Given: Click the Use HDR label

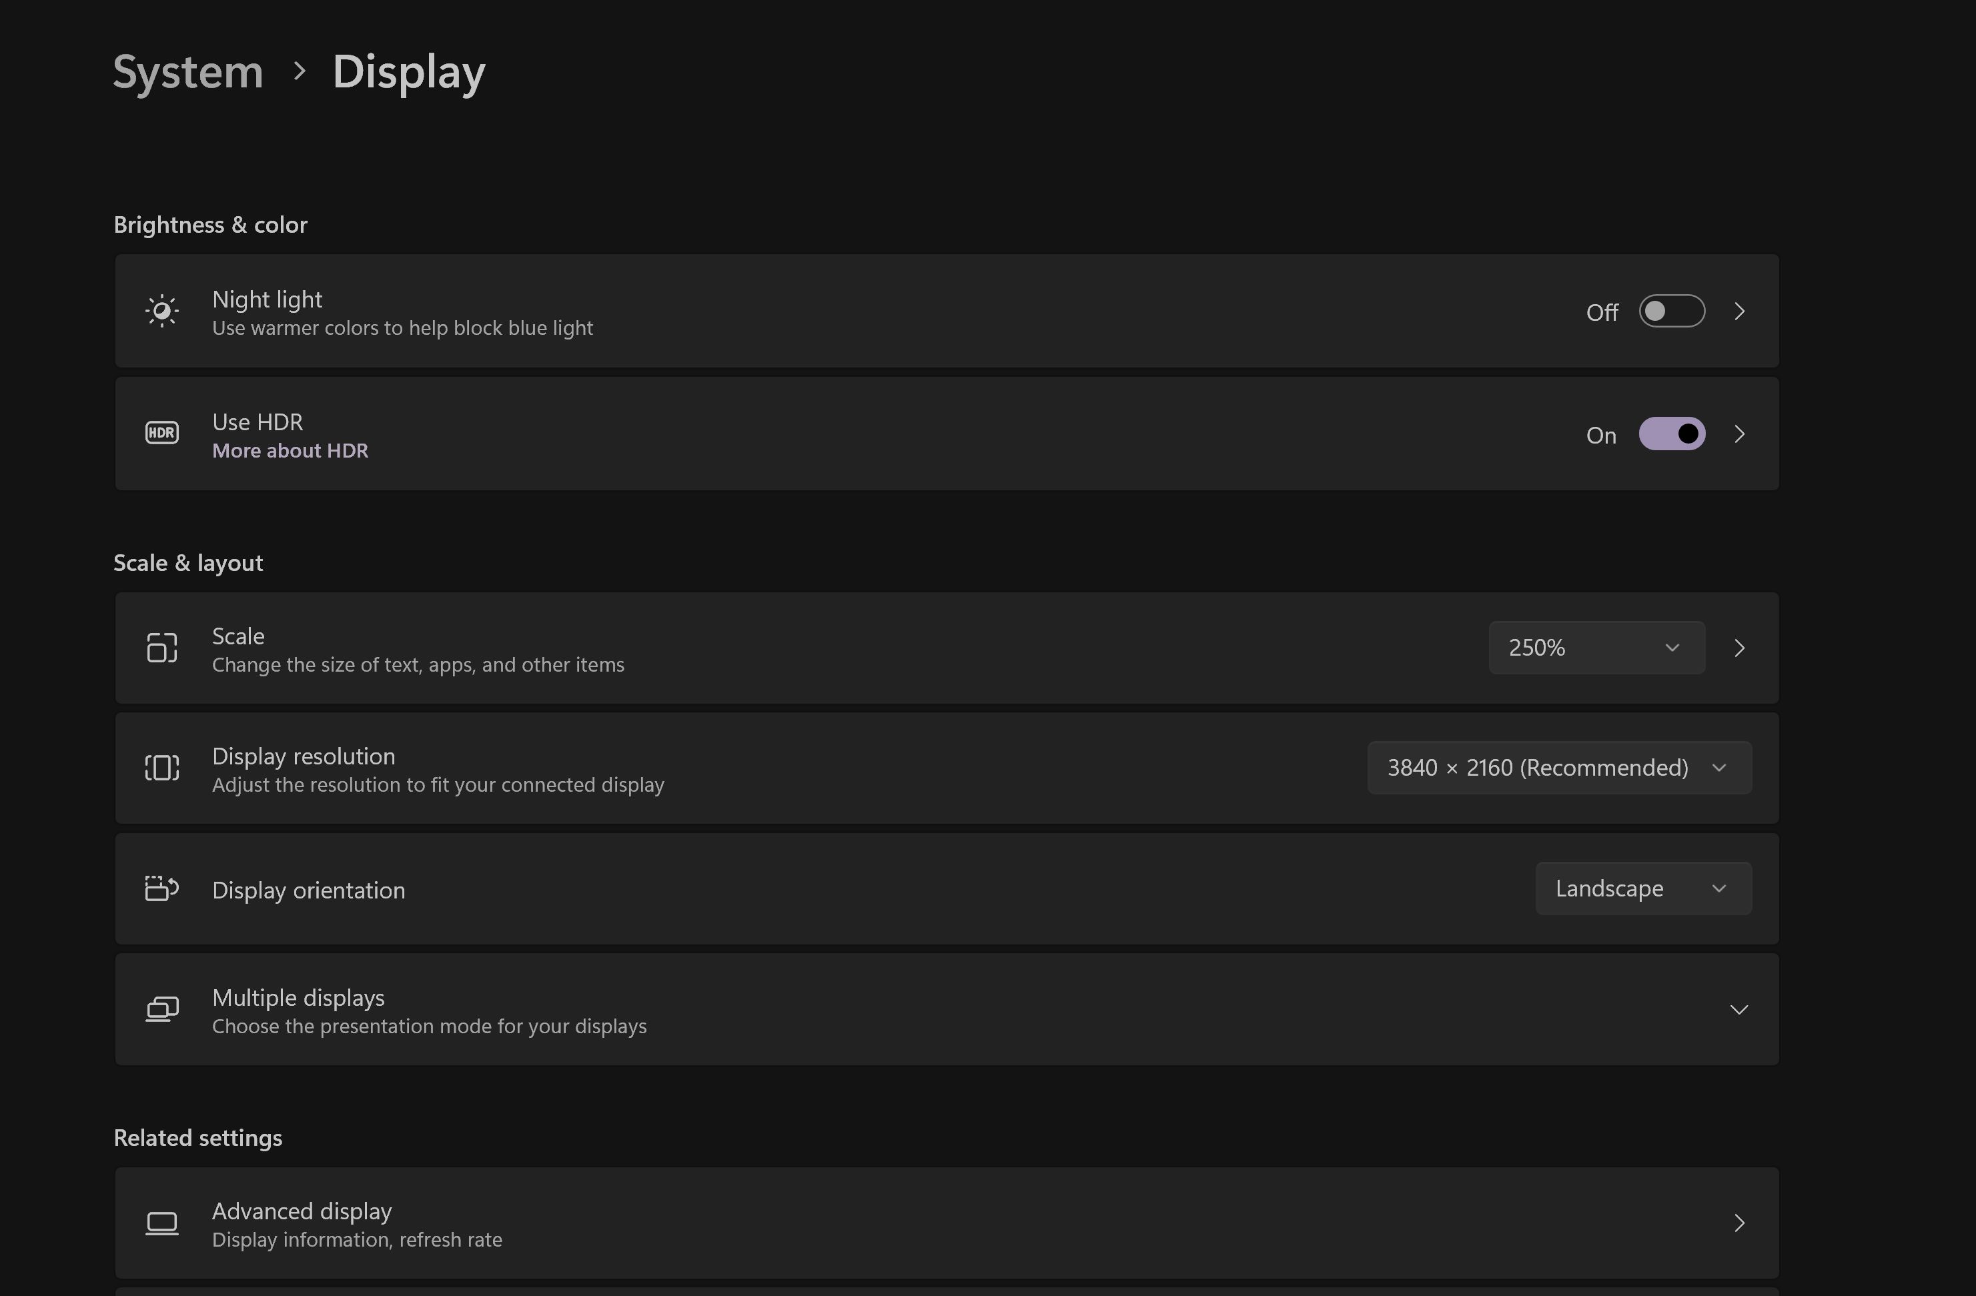Looking at the screenshot, I should click(258, 422).
